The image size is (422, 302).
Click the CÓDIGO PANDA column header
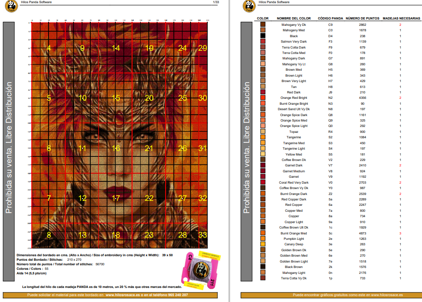point(330,18)
